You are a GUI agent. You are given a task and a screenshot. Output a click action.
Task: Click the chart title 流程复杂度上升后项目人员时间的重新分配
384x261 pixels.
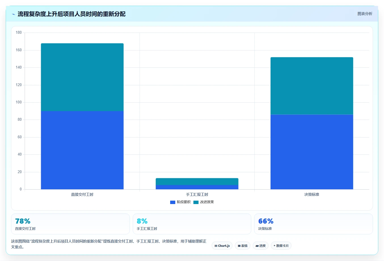pyautogui.click(x=71, y=14)
